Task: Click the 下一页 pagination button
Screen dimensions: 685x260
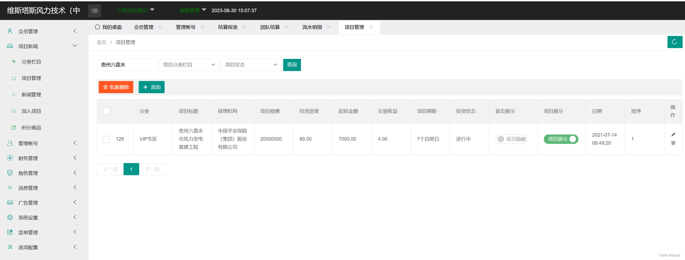Action: coord(152,169)
